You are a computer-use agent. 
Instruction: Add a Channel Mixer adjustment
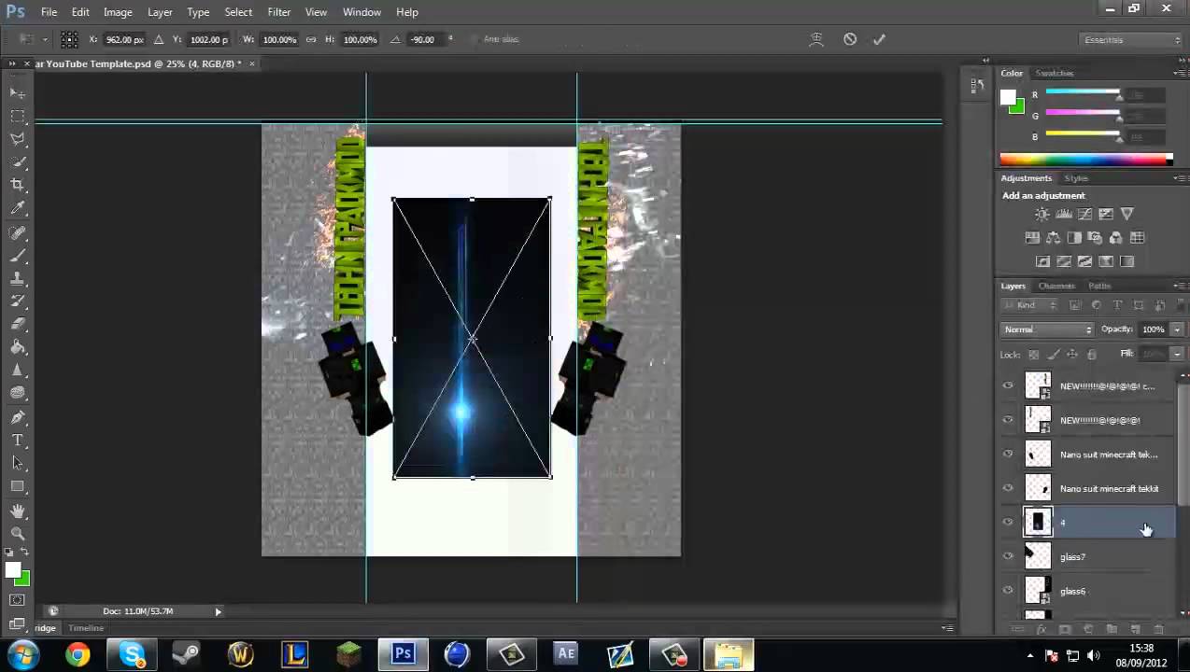click(x=1116, y=238)
